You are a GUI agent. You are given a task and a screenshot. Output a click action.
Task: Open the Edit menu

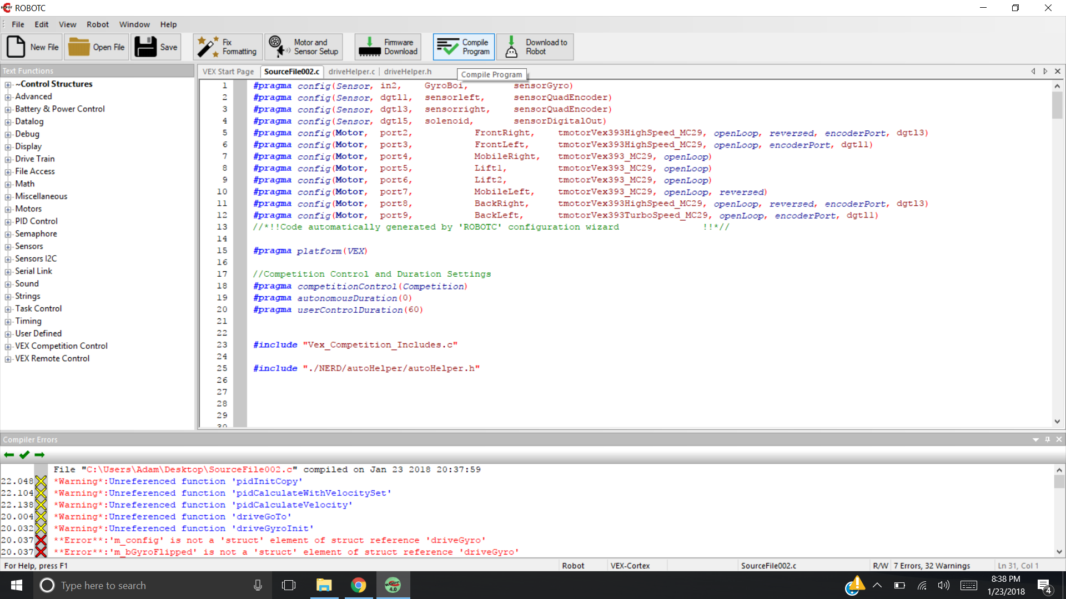coord(42,24)
